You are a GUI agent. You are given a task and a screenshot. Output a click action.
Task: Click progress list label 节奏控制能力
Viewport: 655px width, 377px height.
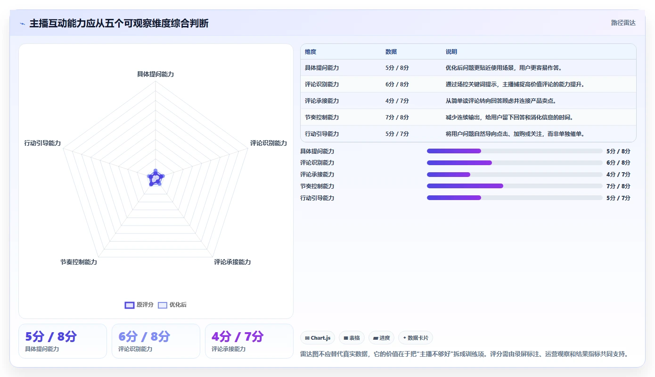317,186
